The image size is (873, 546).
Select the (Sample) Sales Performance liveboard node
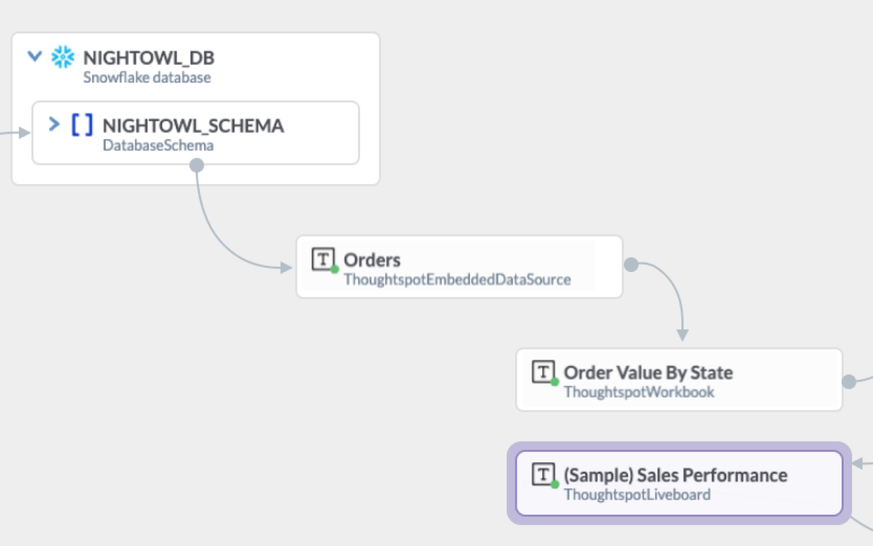point(679,483)
